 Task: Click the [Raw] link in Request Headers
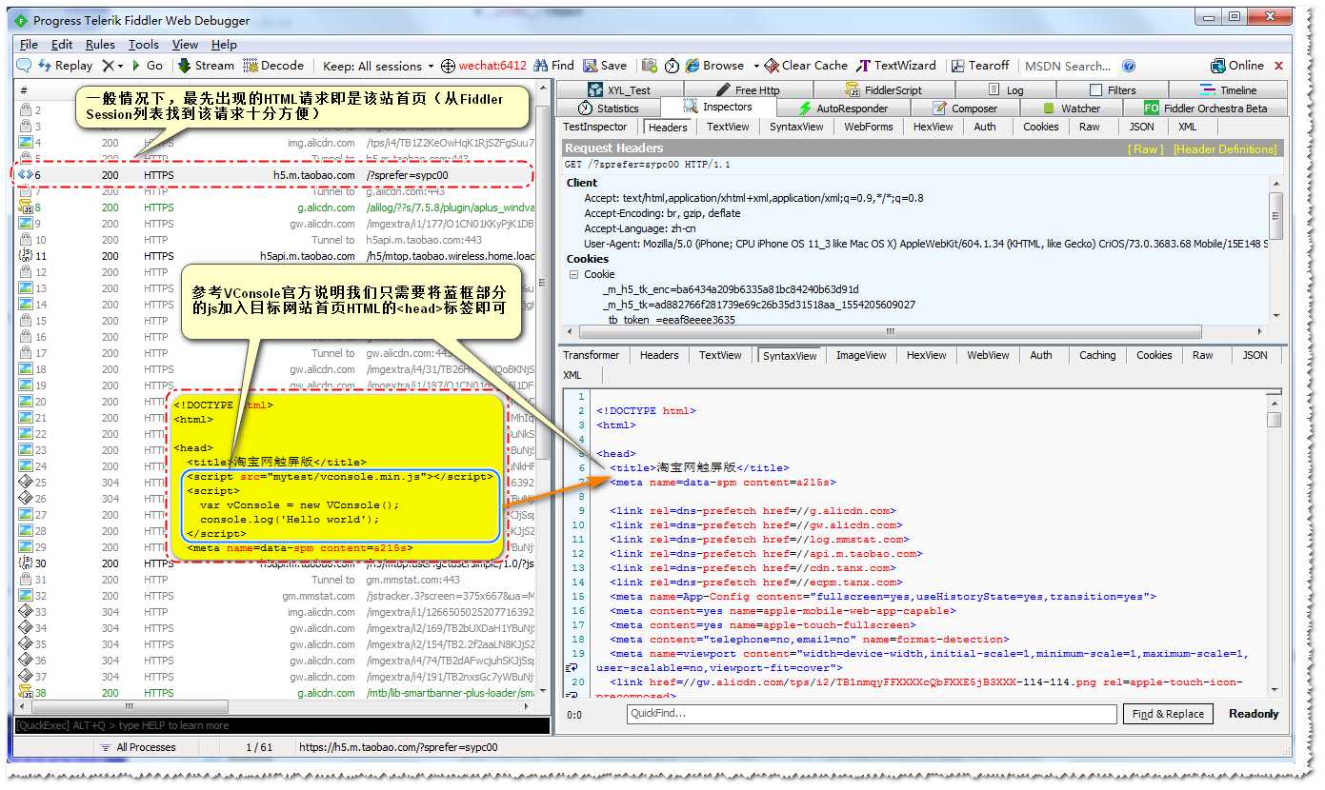(x=1145, y=149)
